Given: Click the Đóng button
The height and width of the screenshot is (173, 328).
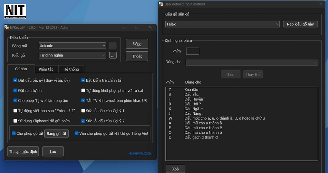Looking at the screenshot, I should tap(137, 44).
